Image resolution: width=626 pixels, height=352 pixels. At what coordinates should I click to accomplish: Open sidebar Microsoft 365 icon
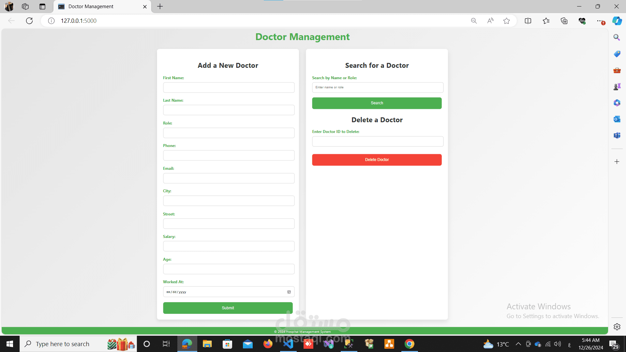(x=617, y=103)
